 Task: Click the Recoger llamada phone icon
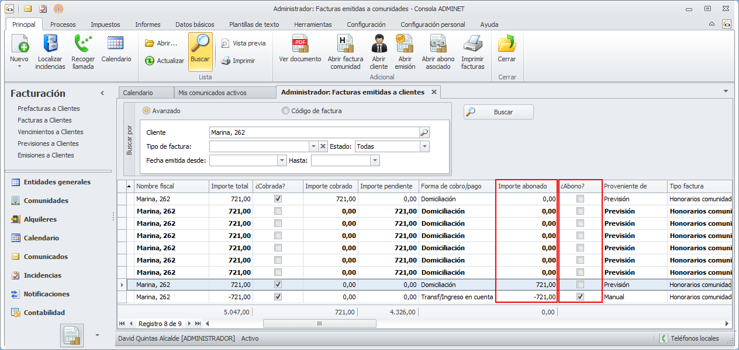coord(83,44)
